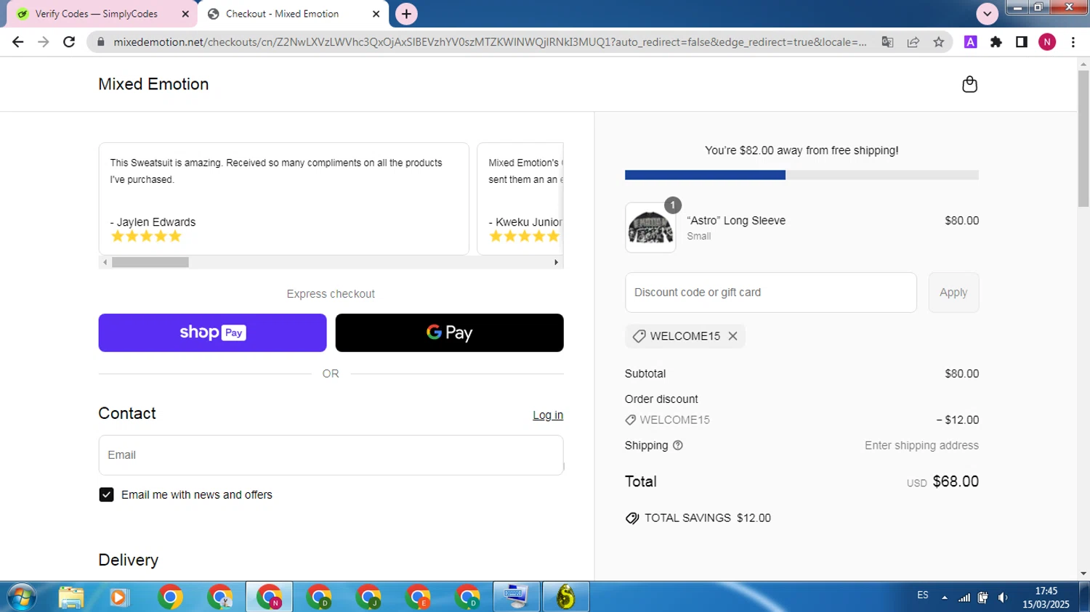Click the volume speaker tray icon
The image size is (1090, 612).
[x=1003, y=597]
